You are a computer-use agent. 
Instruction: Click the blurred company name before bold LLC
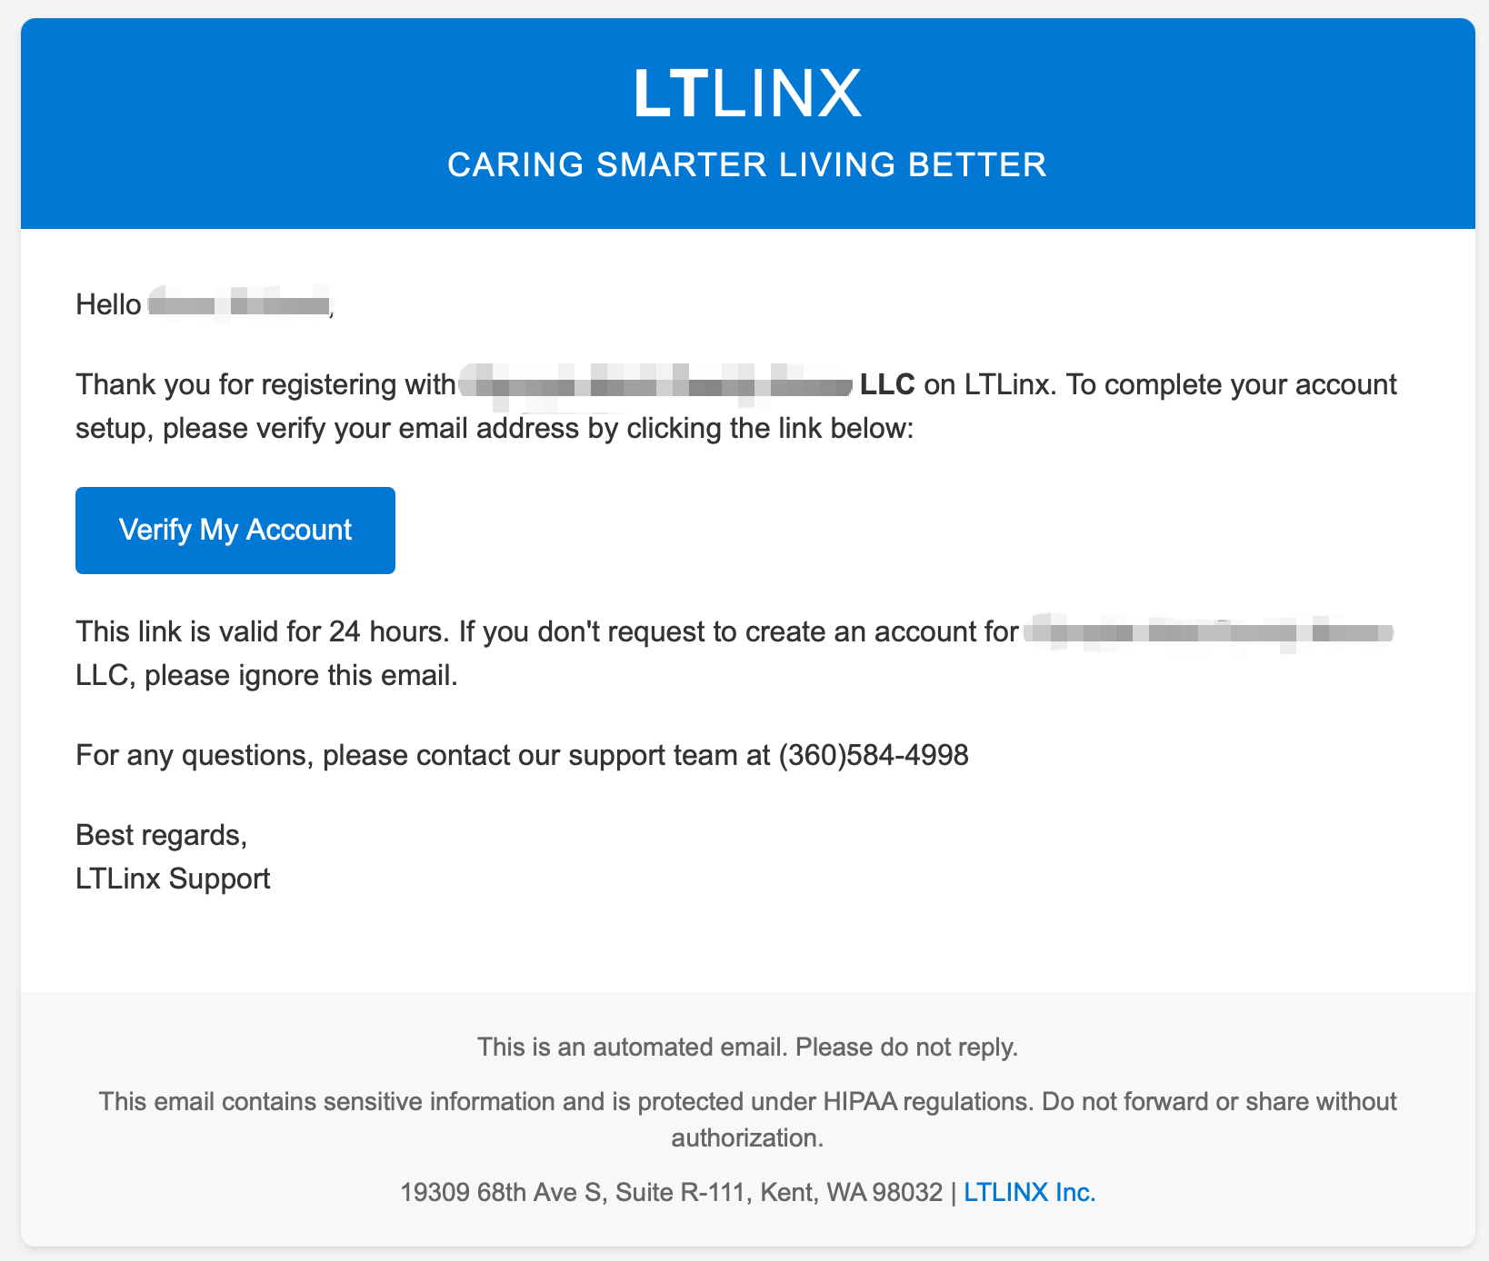coord(656,385)
